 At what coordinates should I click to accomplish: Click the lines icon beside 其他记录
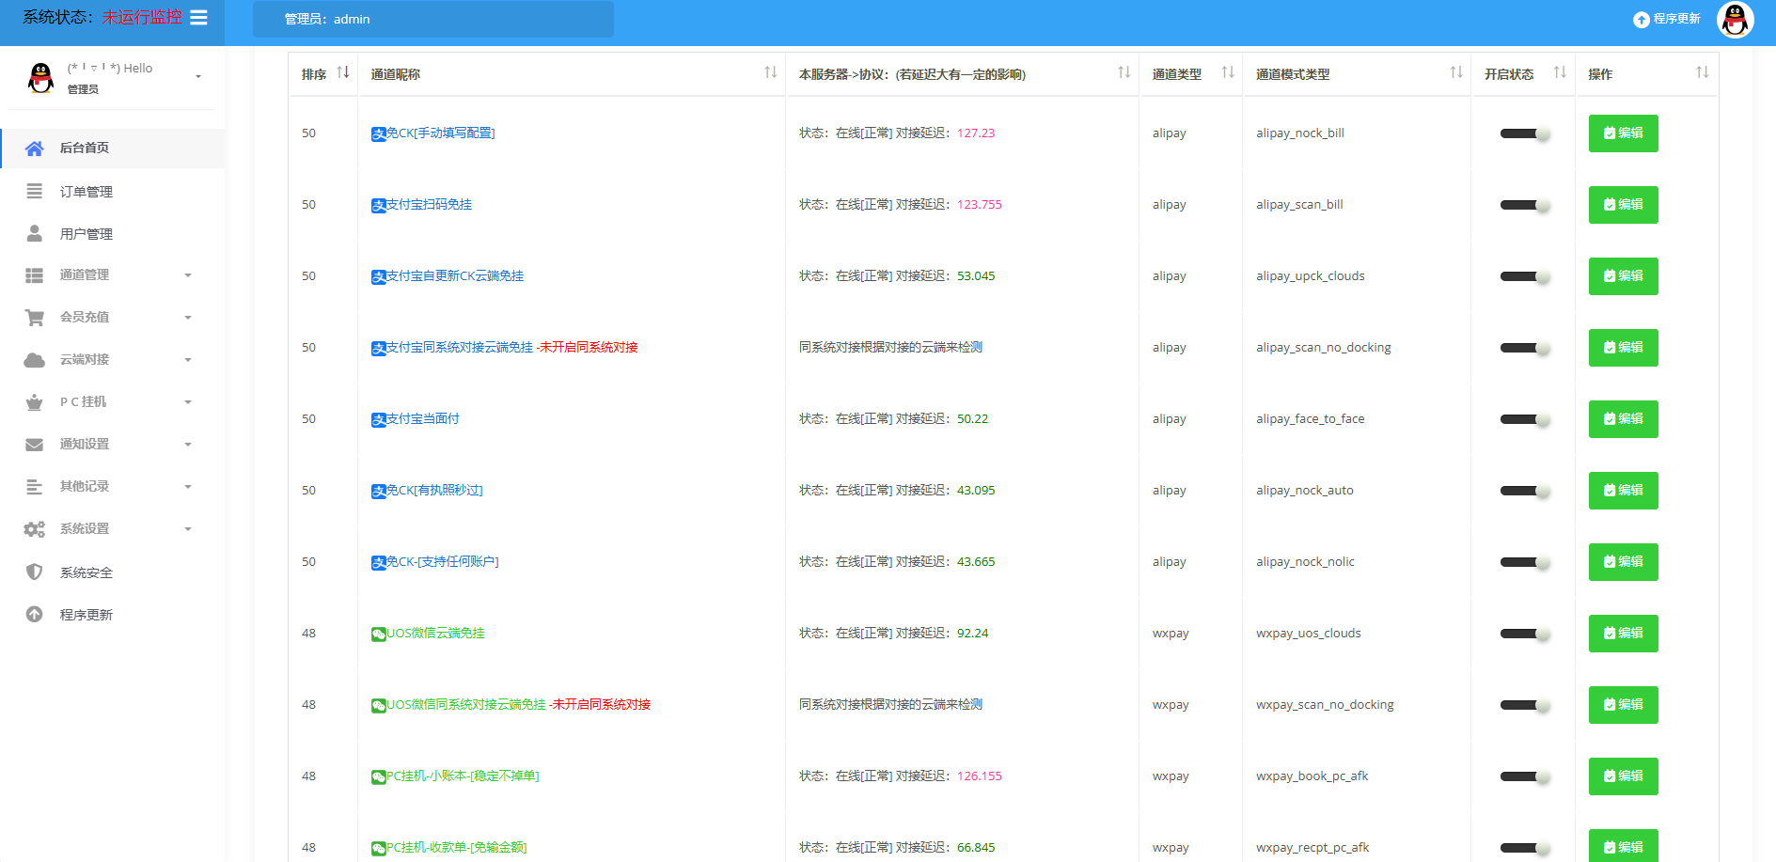click(x=35, y=487)
